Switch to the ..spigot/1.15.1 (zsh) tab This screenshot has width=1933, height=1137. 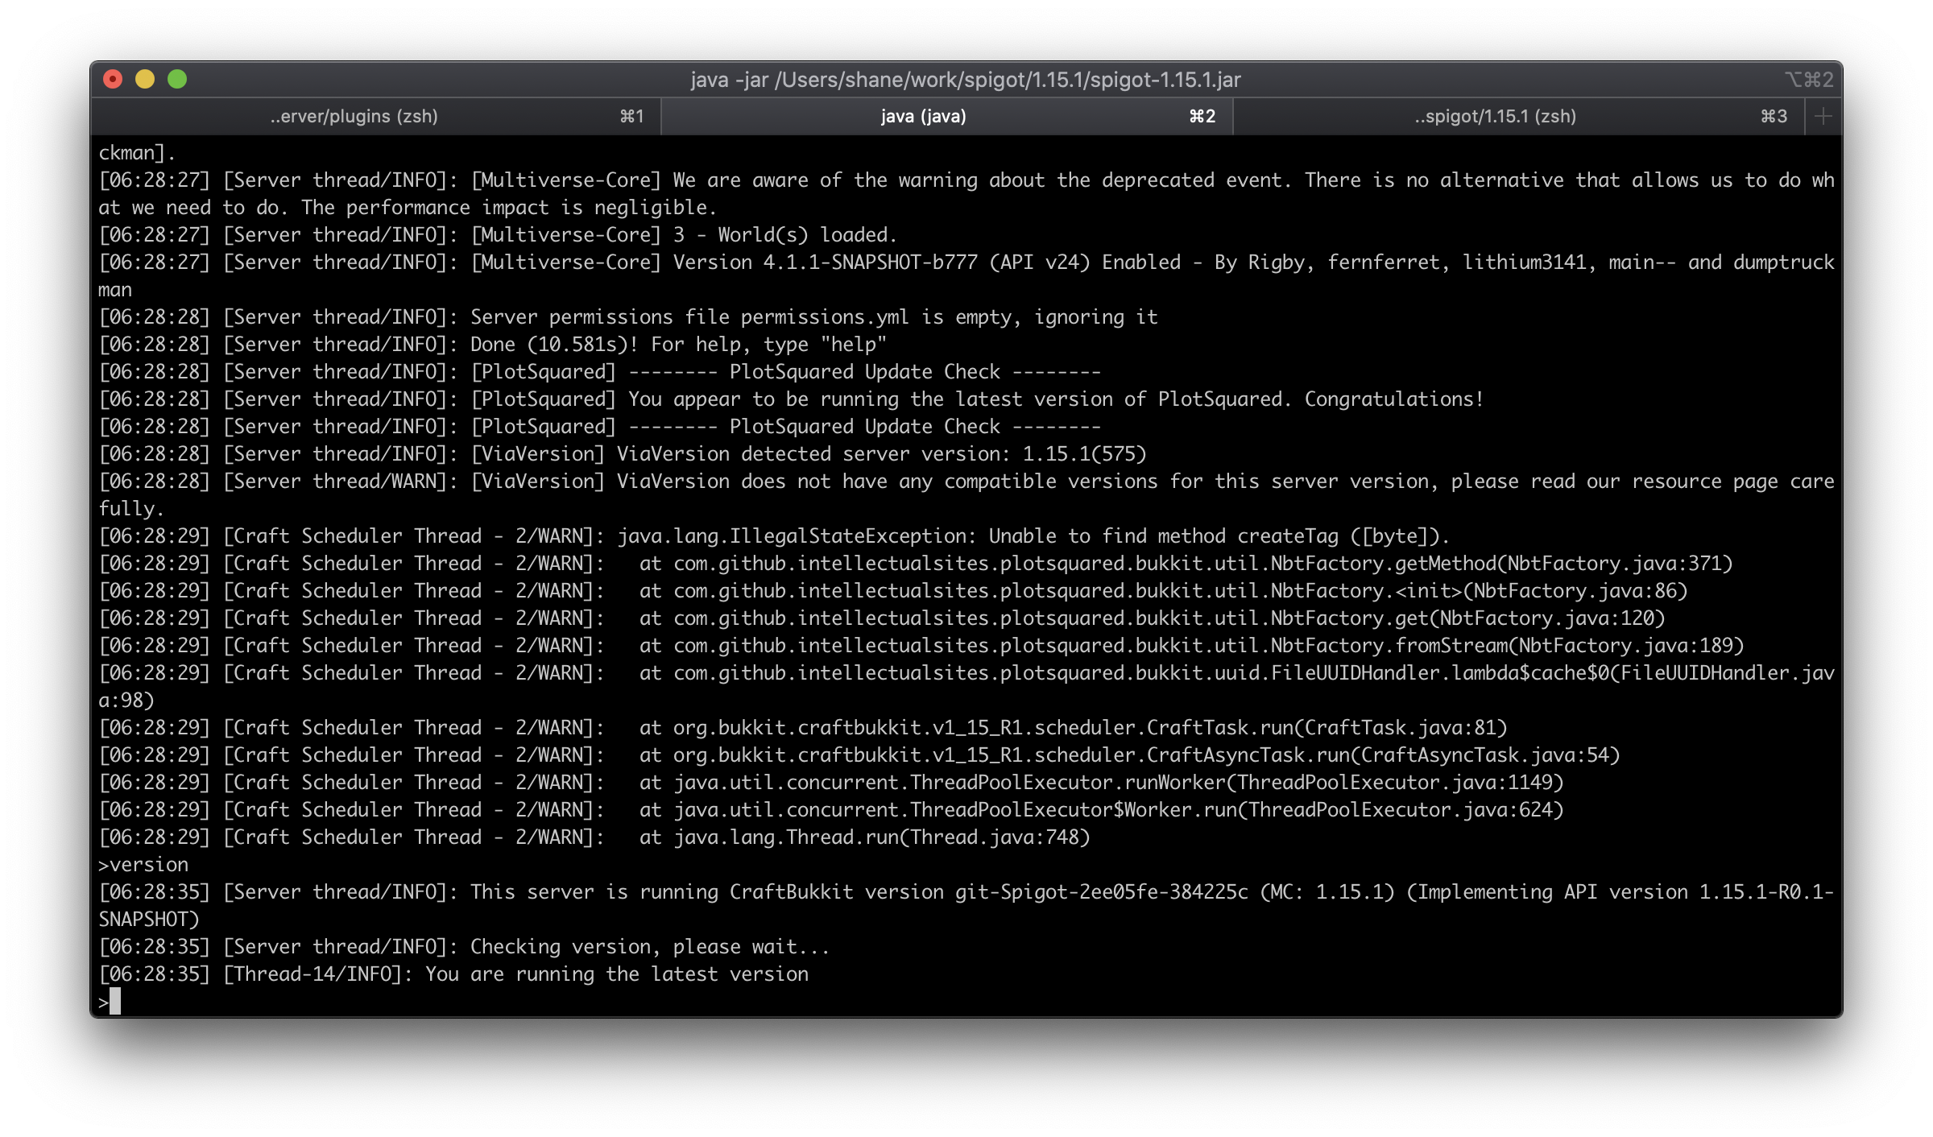1495,117
